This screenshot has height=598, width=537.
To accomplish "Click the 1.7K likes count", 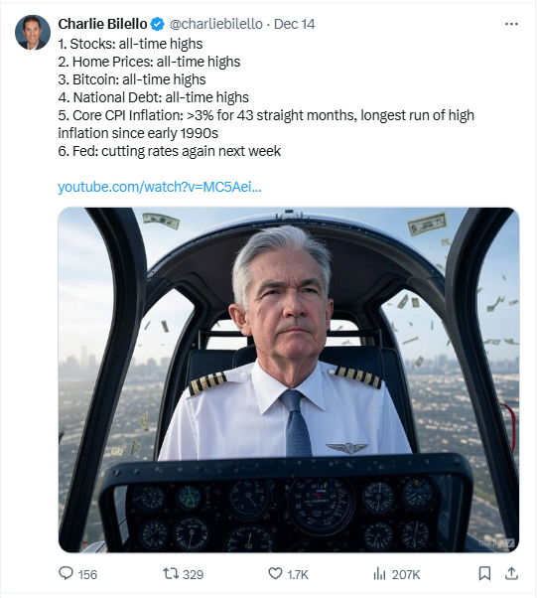I will click(298, 574).
